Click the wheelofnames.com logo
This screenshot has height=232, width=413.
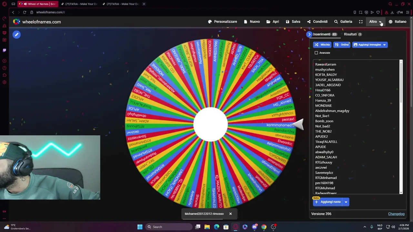37,22
